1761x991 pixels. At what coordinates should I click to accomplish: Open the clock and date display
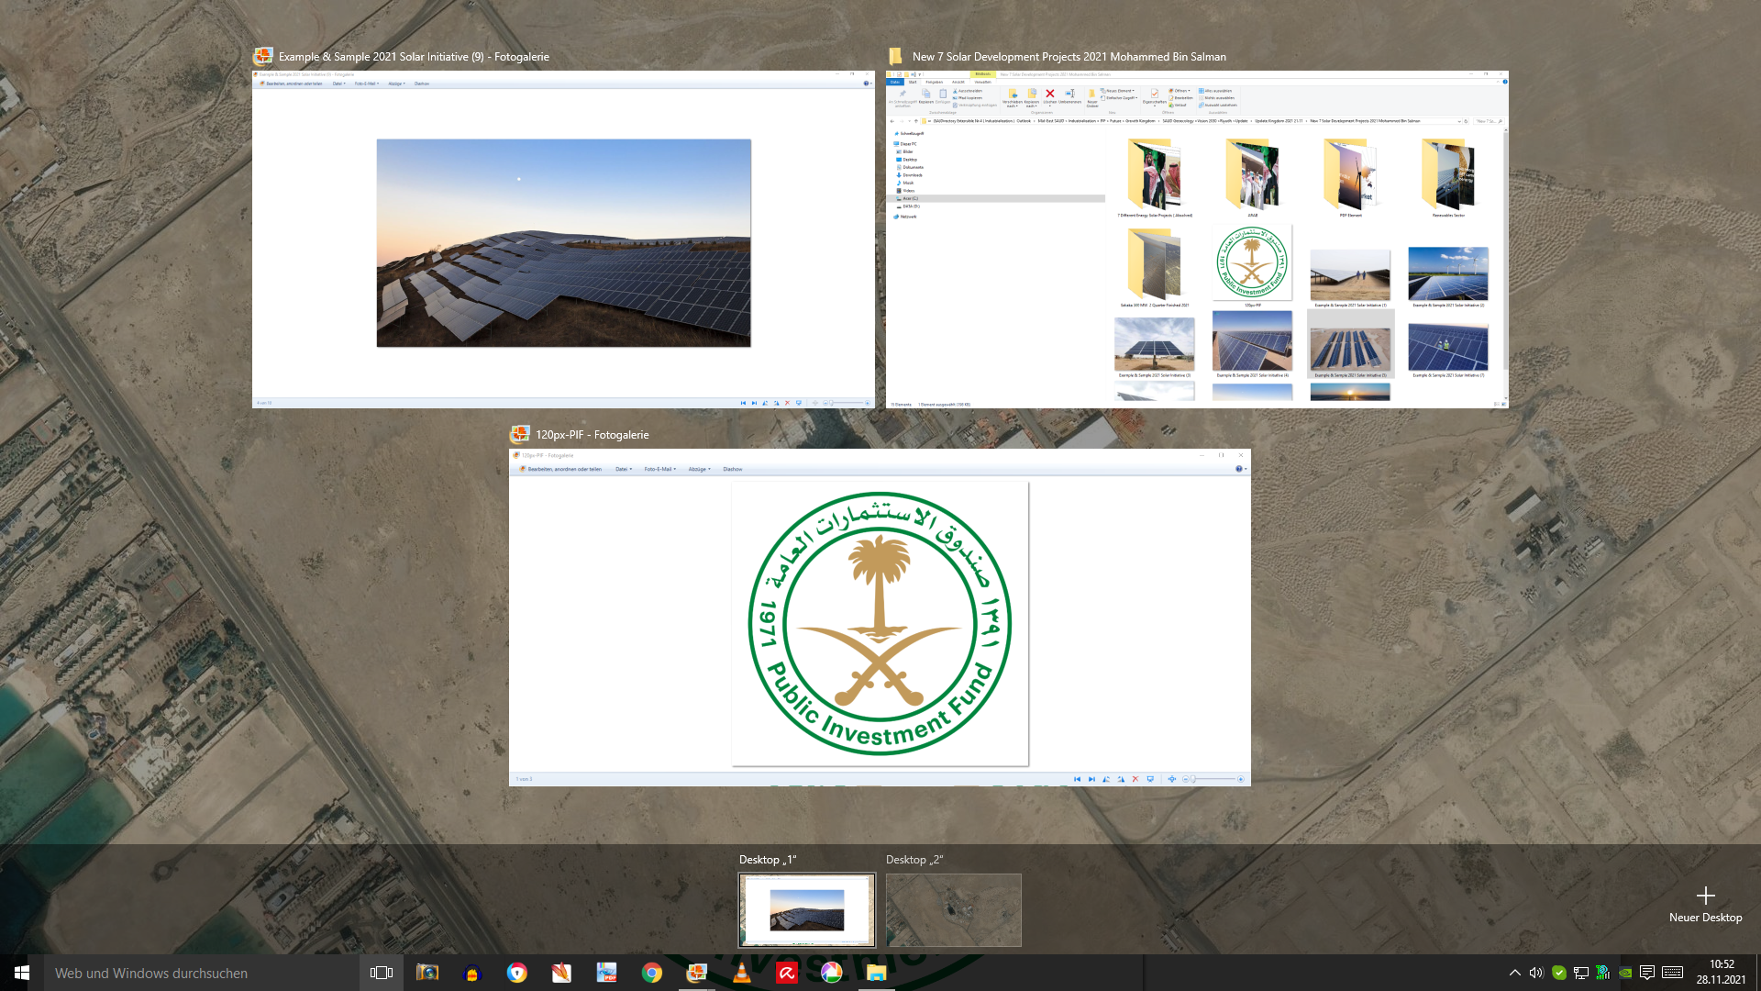[1722, 973]
